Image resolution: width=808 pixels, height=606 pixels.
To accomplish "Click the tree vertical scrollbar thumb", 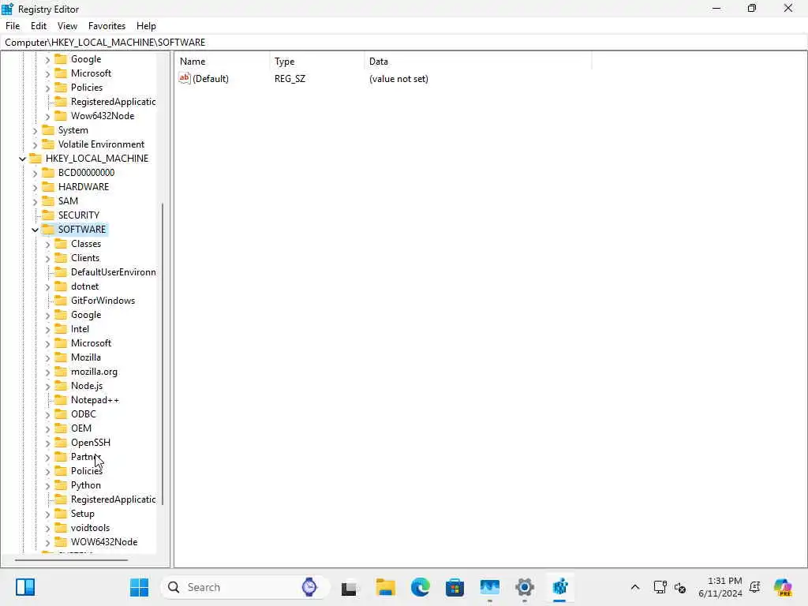I will (x=163, y=353).
